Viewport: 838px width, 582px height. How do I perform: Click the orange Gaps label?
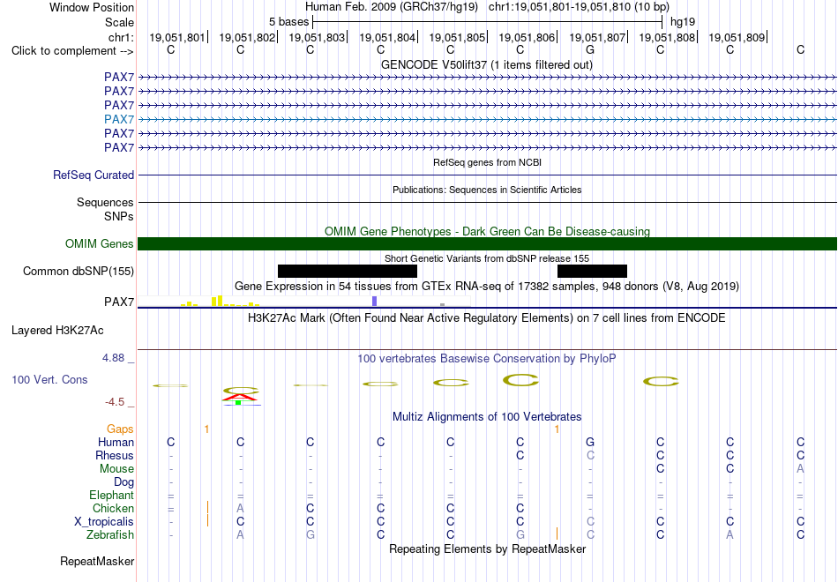(x=120, y=429)
